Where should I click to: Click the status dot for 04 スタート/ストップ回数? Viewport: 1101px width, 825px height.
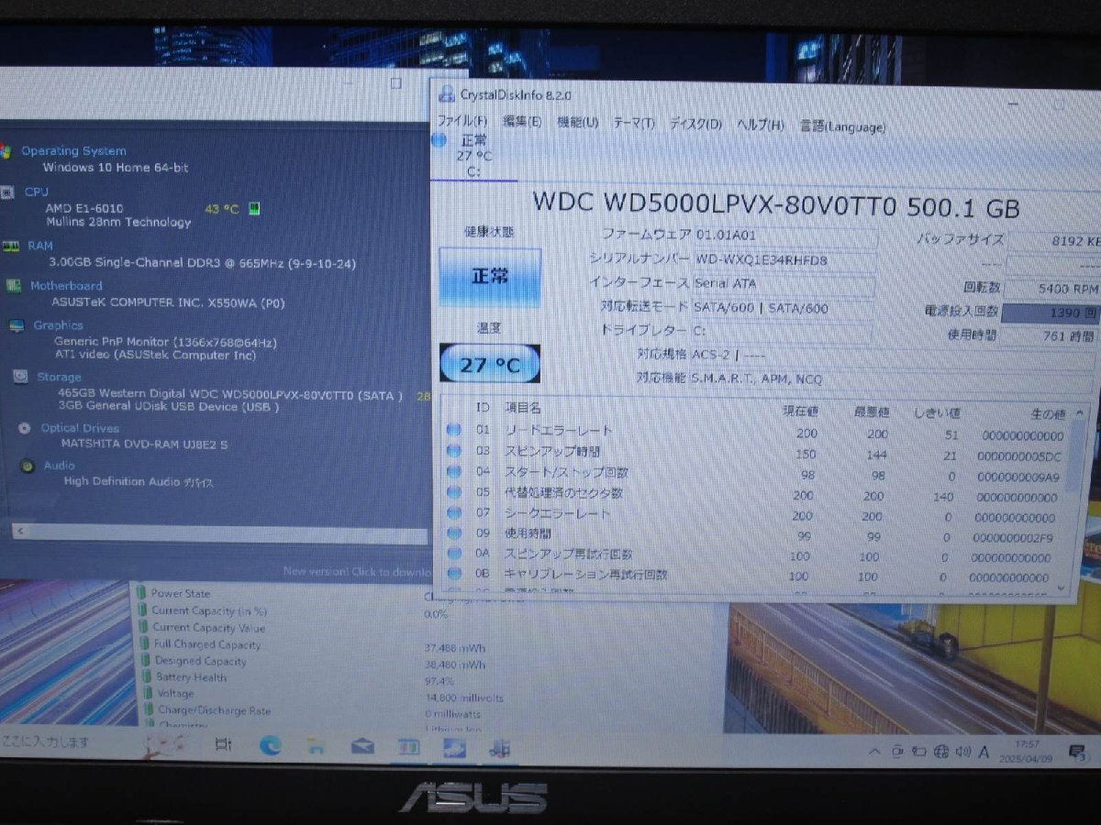point(453,472)
